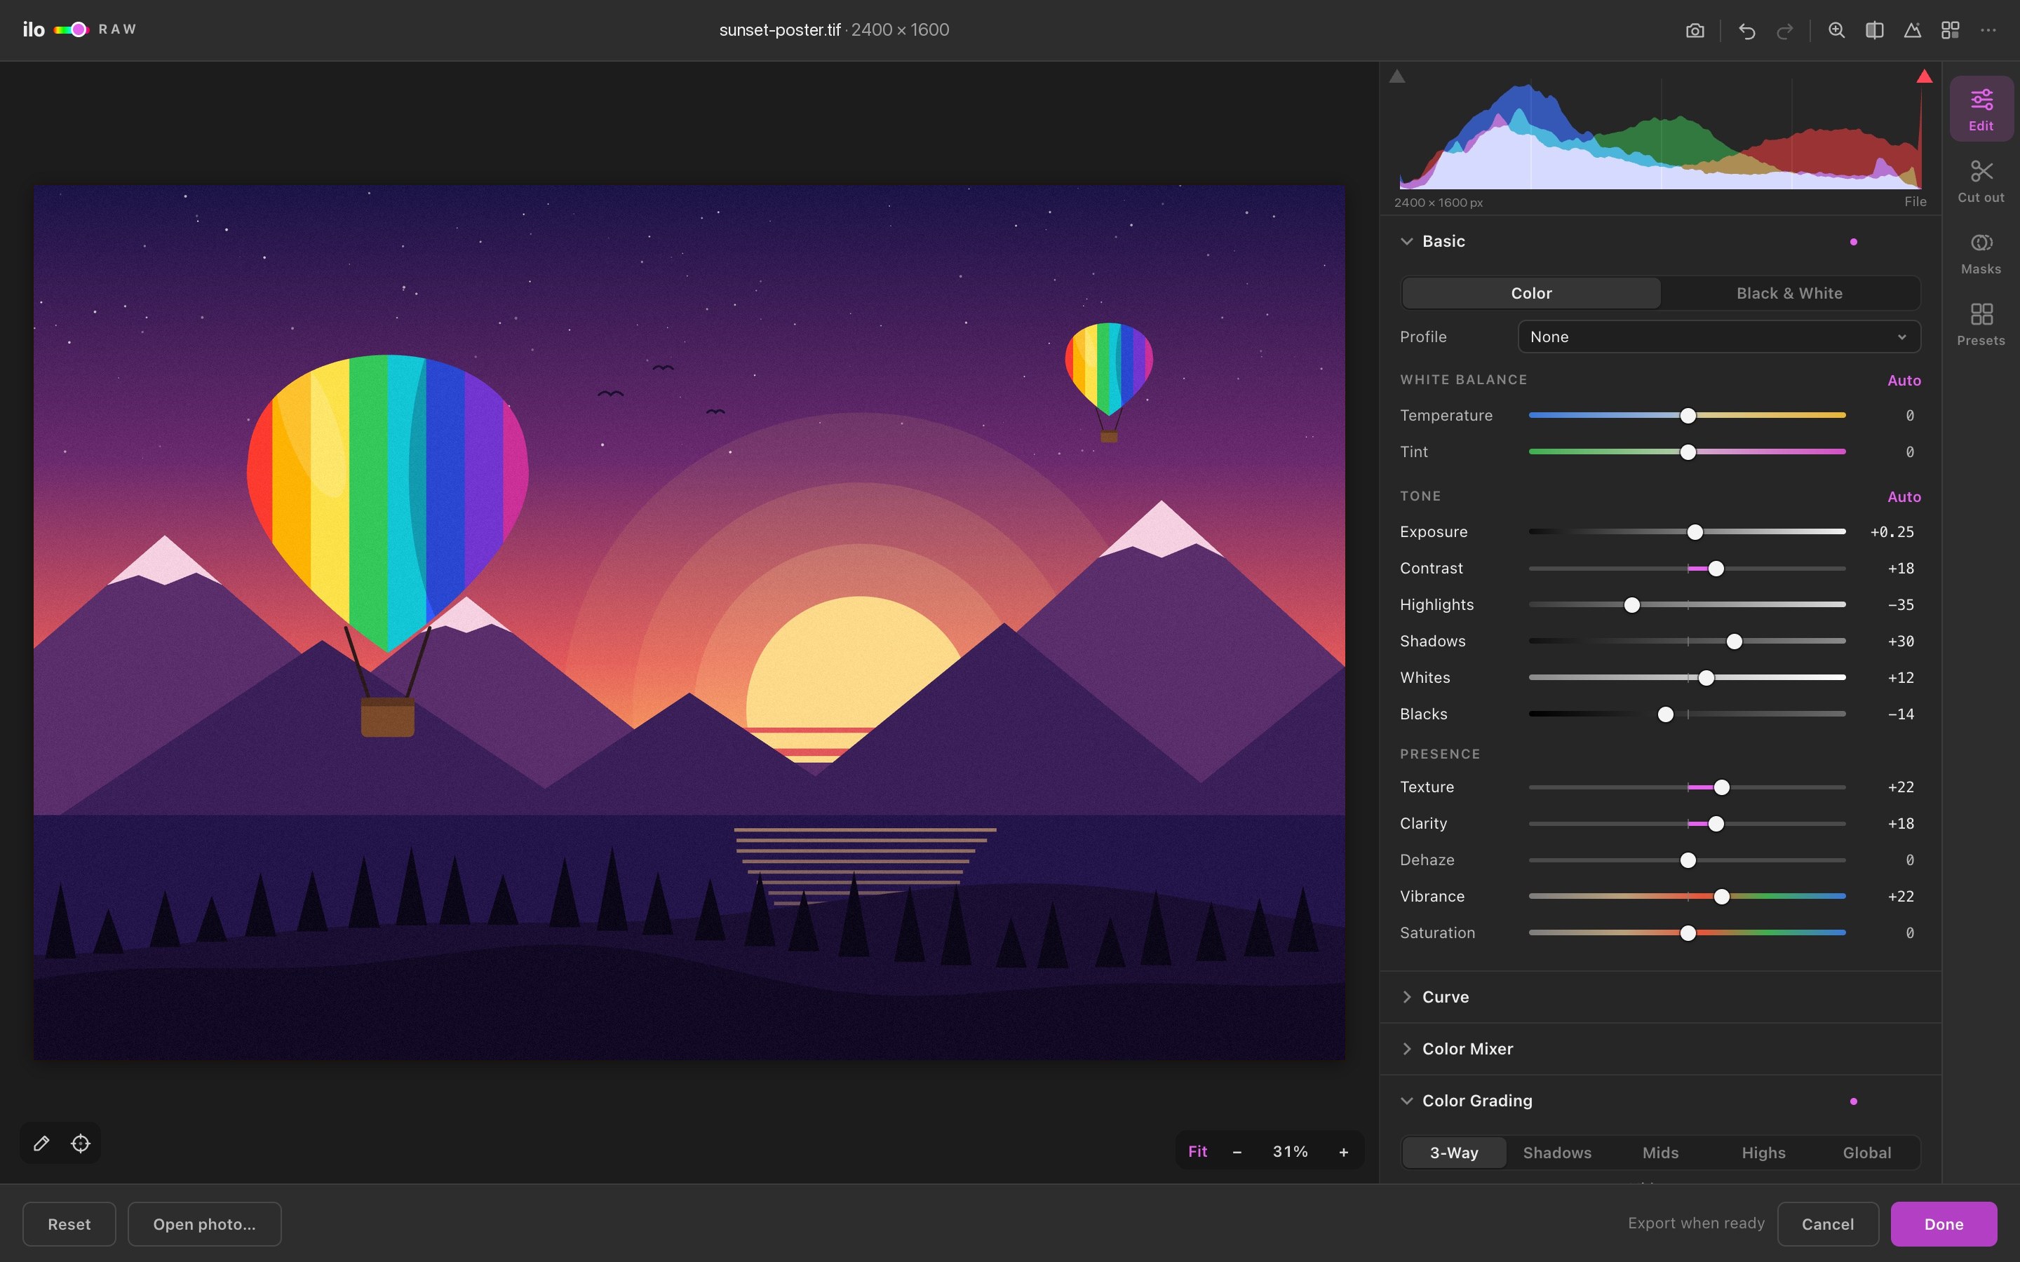2020x1262 pixels.
Task: Click the Highlights value −35
Action: click(x=1901, y=605)
